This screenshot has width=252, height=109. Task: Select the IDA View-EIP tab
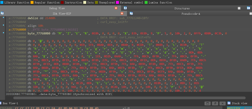(62, 14)
